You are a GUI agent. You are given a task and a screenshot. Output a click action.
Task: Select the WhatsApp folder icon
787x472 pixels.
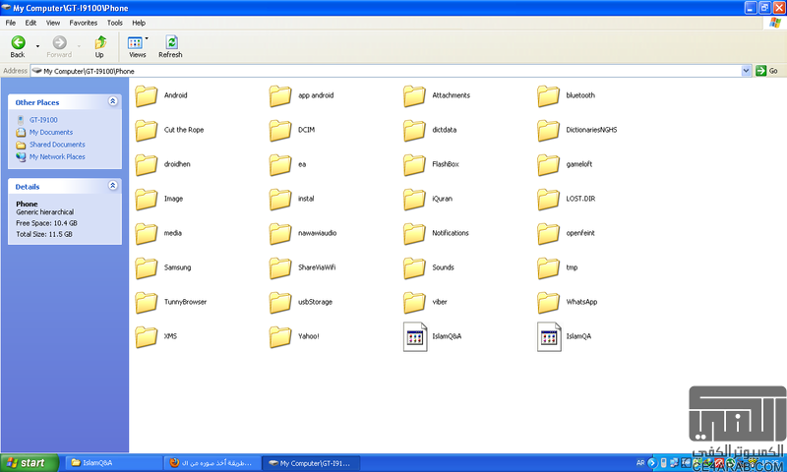click(x=549, y=303)
